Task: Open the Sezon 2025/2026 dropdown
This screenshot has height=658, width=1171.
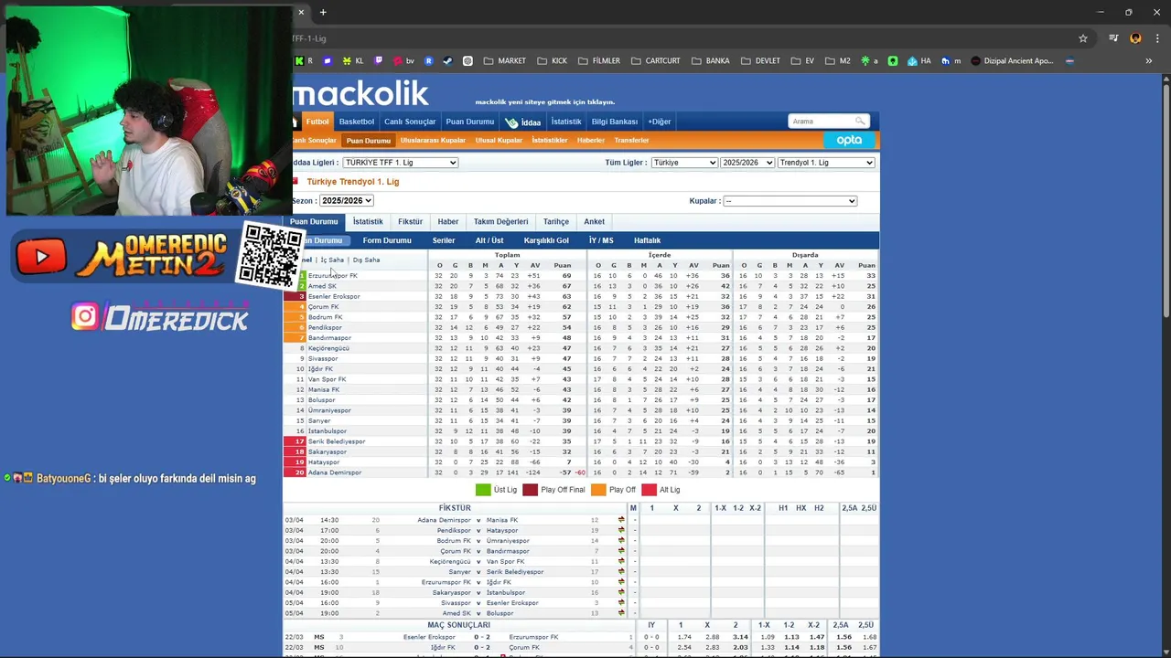Action: [346, 200]
